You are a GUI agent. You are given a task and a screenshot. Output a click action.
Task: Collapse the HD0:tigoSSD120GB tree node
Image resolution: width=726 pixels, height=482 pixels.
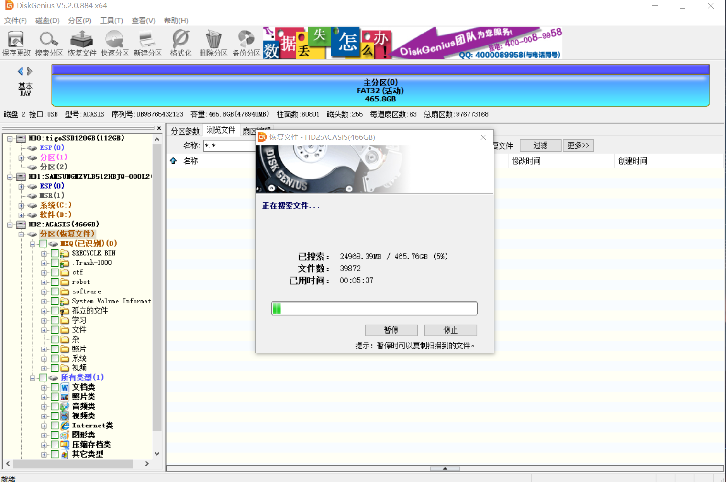coord(10,138)
